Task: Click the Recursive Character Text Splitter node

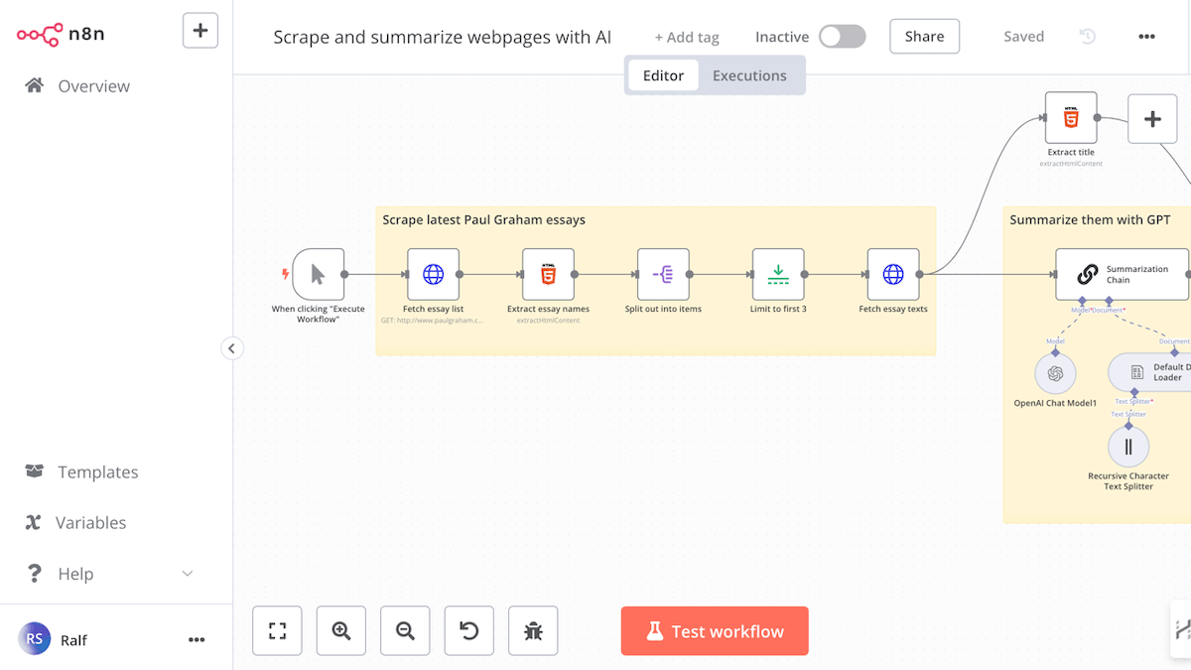Action: [x=1128, y=447]
